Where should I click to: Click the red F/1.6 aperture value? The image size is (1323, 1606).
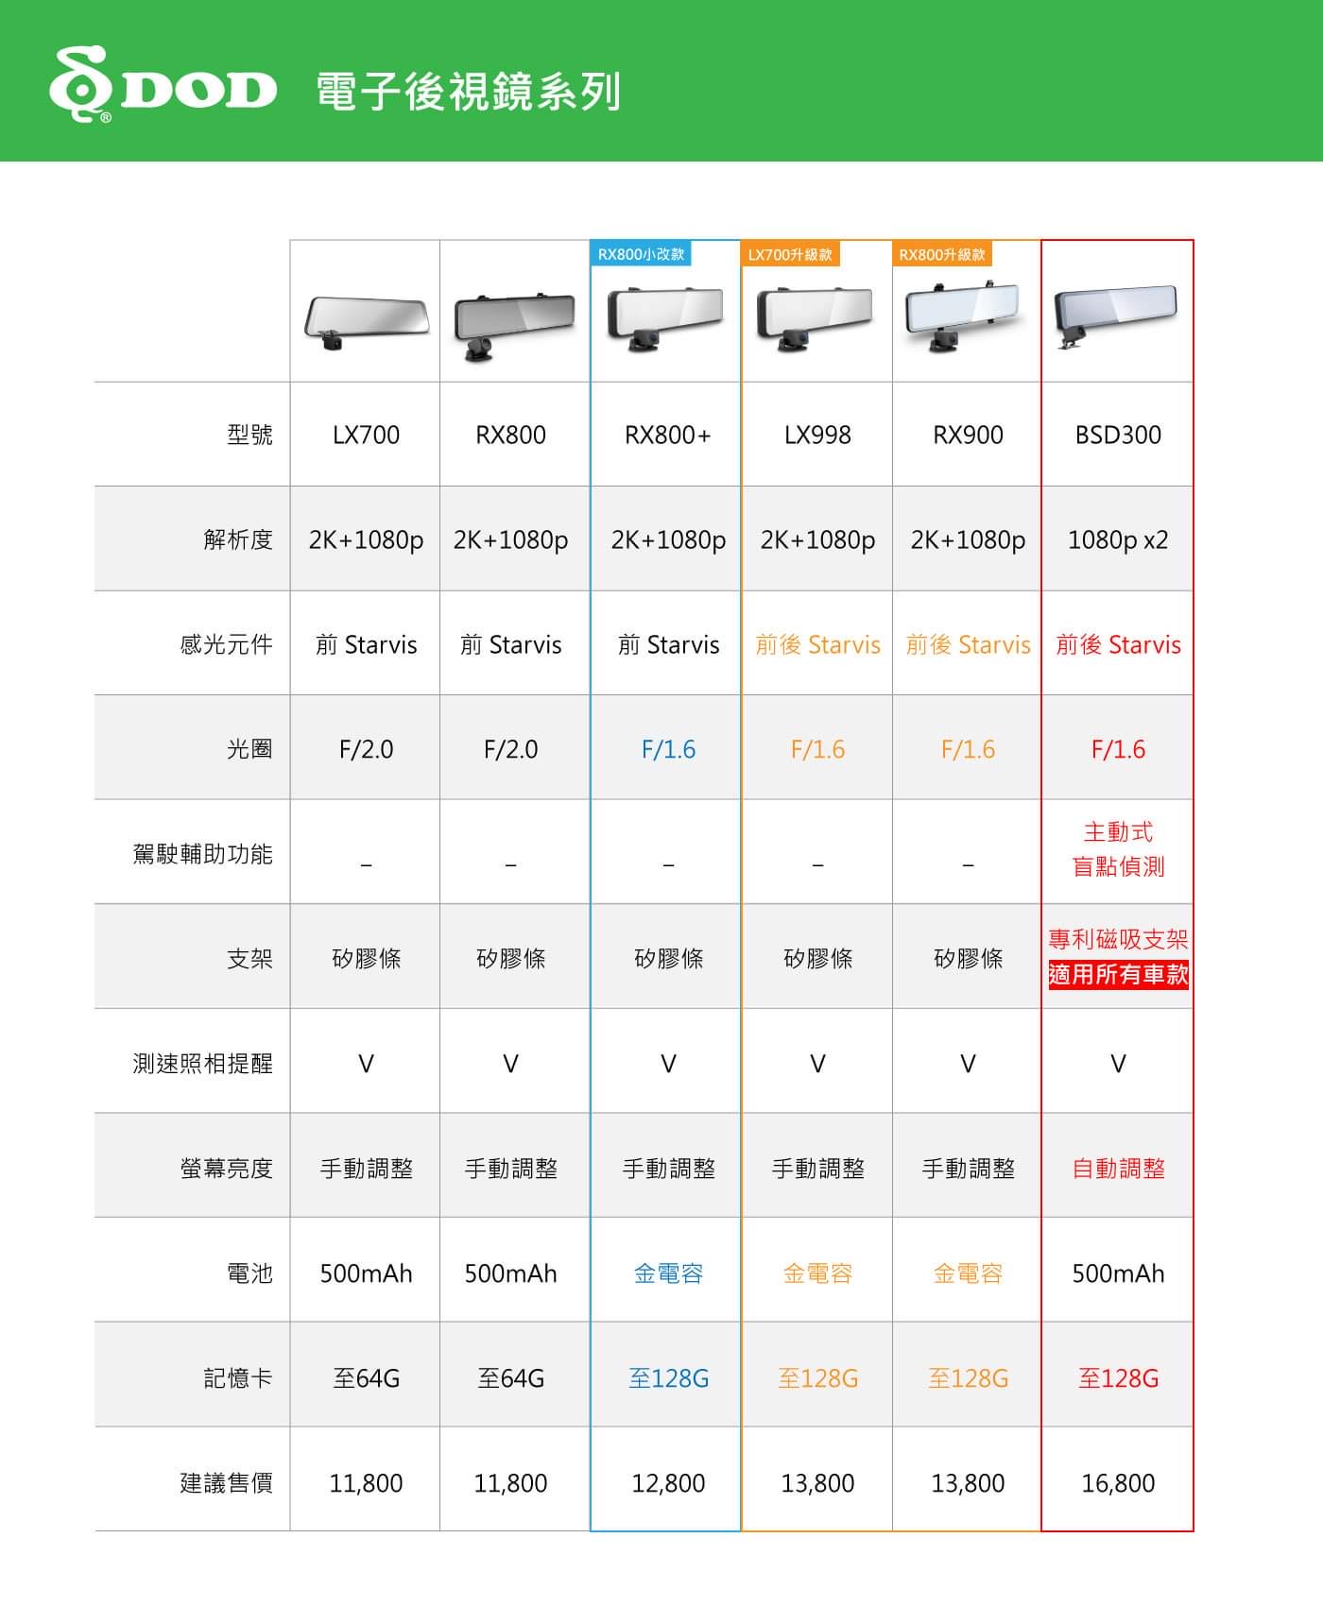click(1118, 750)
